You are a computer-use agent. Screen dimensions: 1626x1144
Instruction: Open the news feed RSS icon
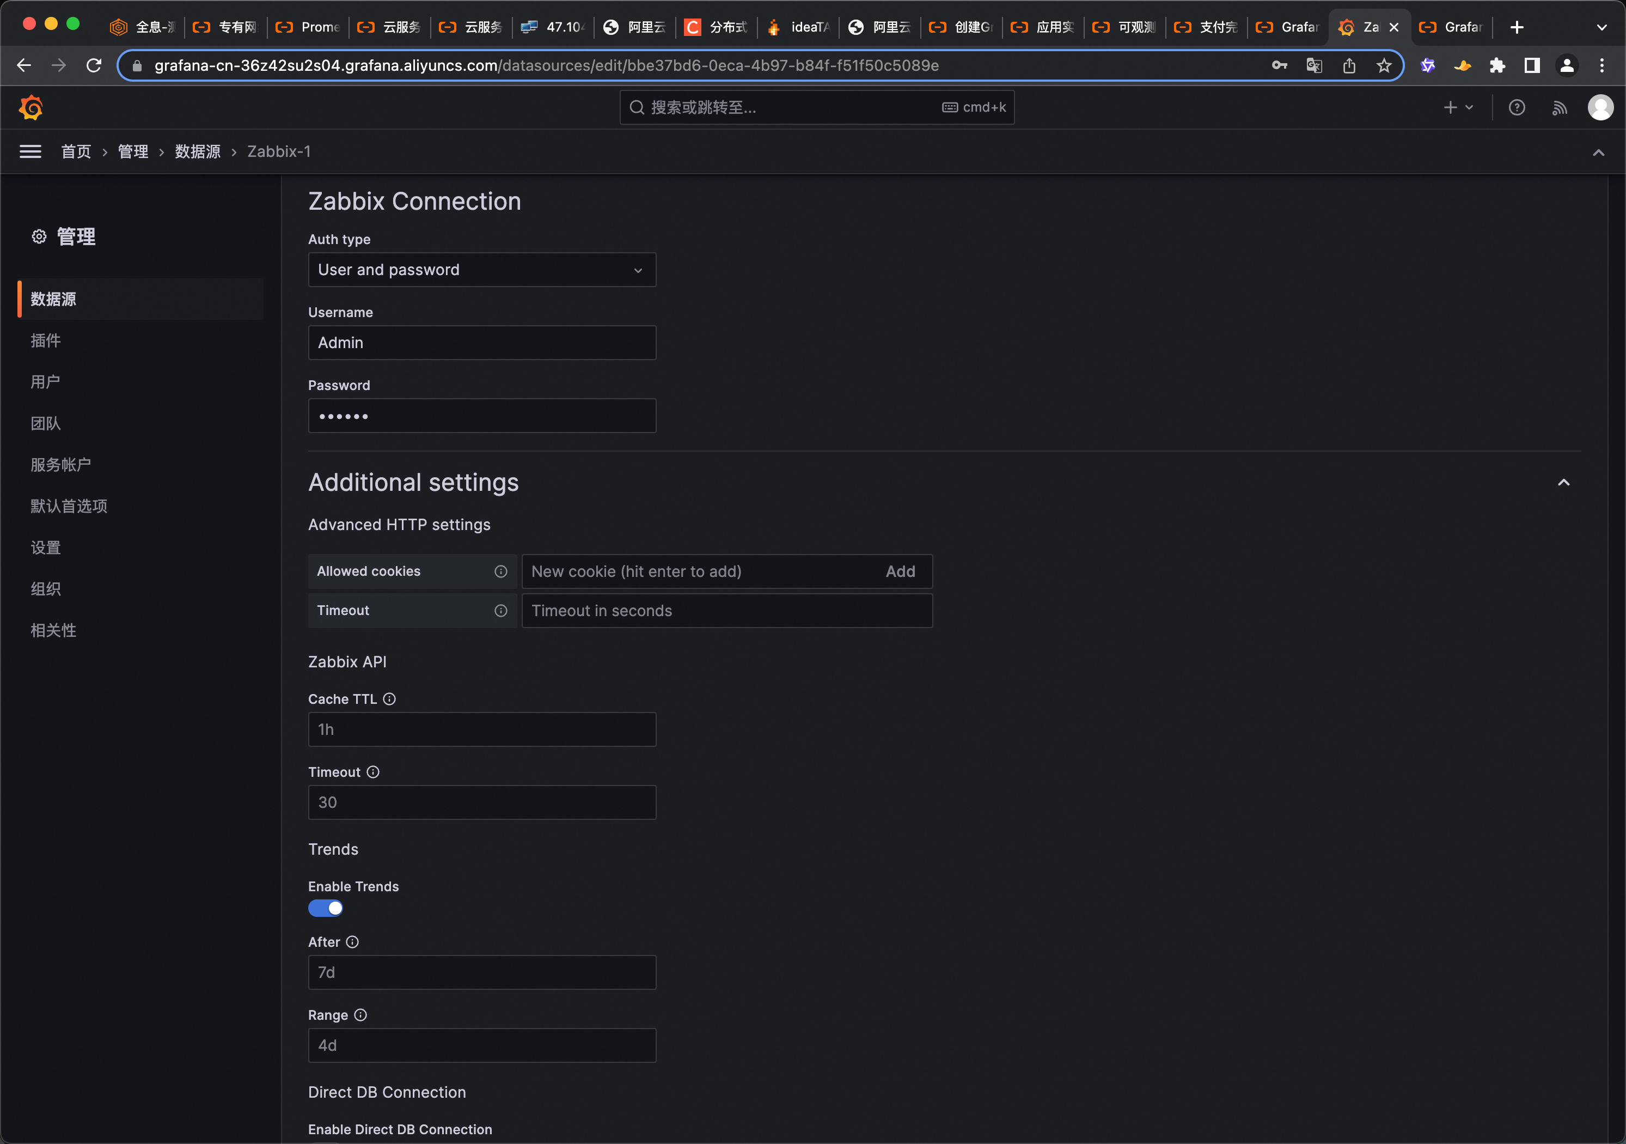click(x=1558, y=108)
